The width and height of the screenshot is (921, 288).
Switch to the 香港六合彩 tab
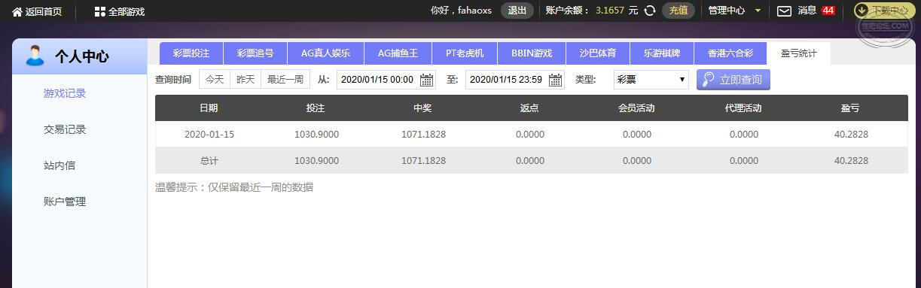pos(730,53)
